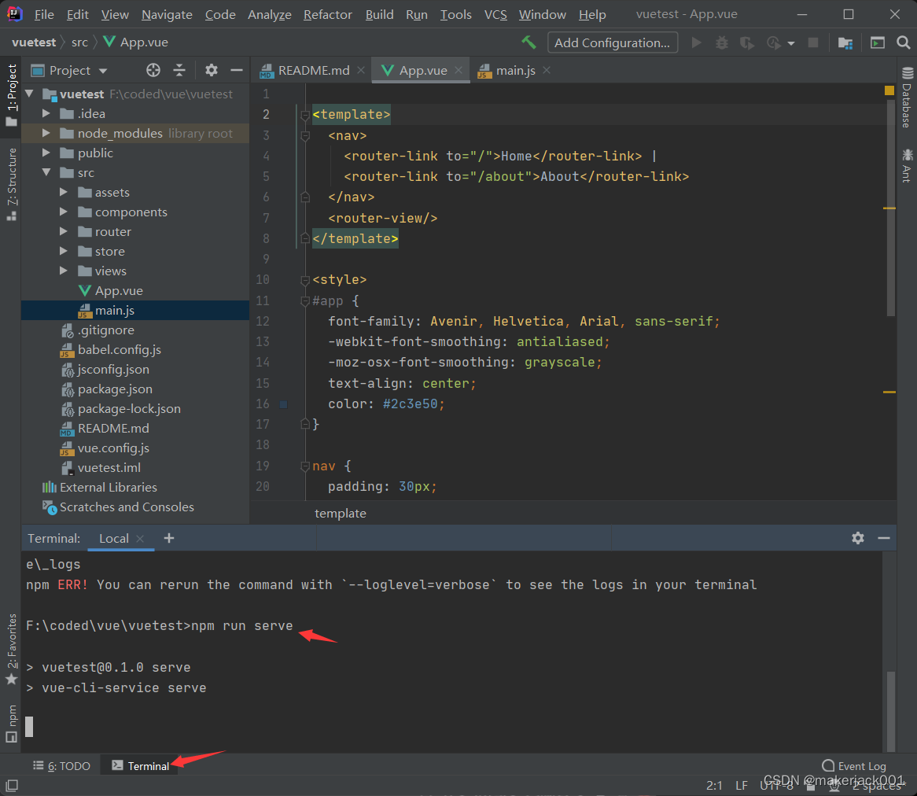Click the locate/scroll-from-source crosshair icon in Project panel
The image size is (917, 796).
coord(153,71)
